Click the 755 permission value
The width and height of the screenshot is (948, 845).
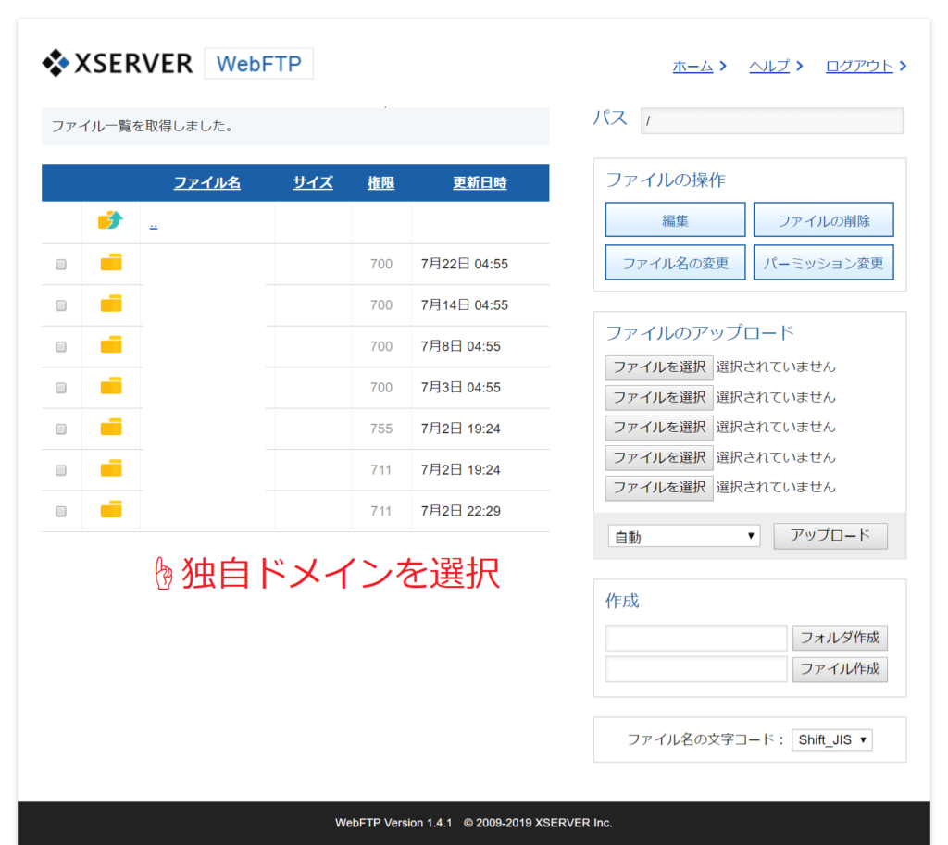(x=381, y=429)
